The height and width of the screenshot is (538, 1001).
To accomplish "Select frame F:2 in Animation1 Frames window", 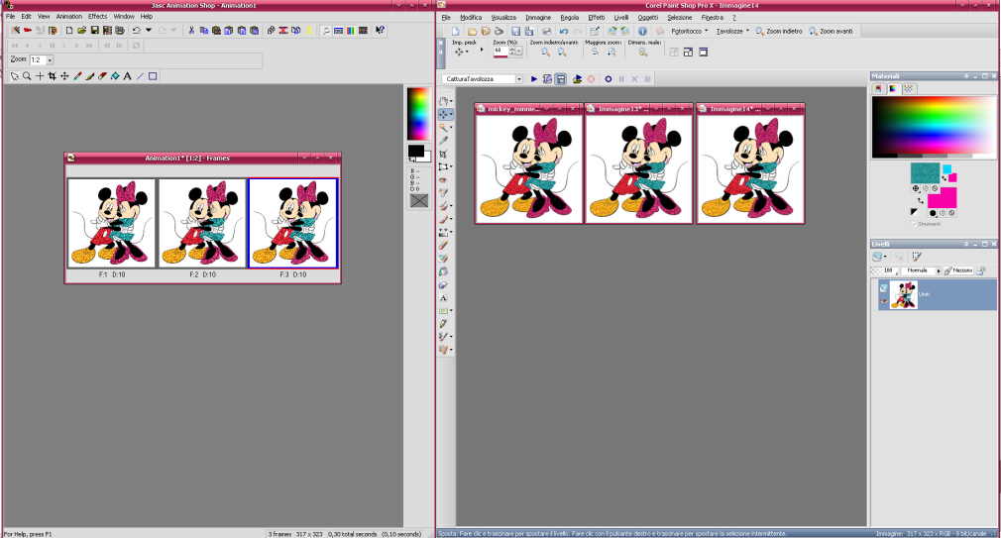I will click(202, 223).
